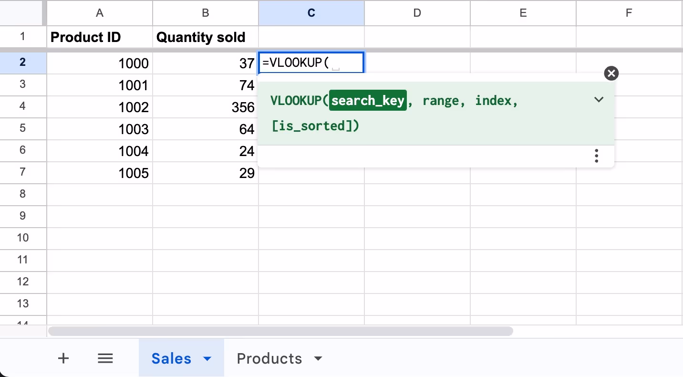
Task: Click cell A2 containing 1000
Action: [x=100, y=63]
